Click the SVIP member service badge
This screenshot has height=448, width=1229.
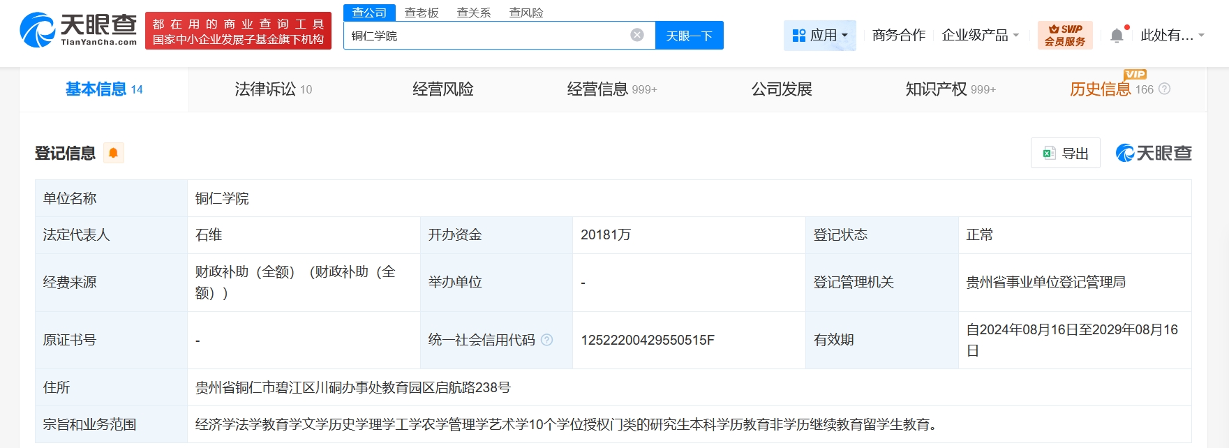(x=1064, y=35)
